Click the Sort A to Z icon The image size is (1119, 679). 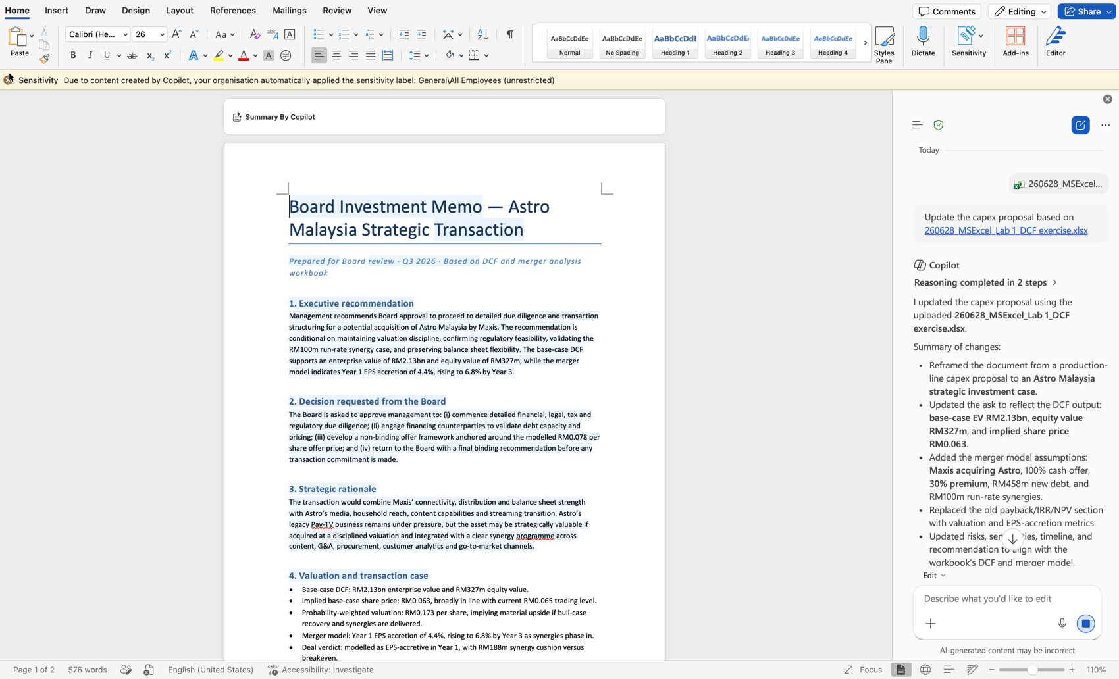point(482,34)
